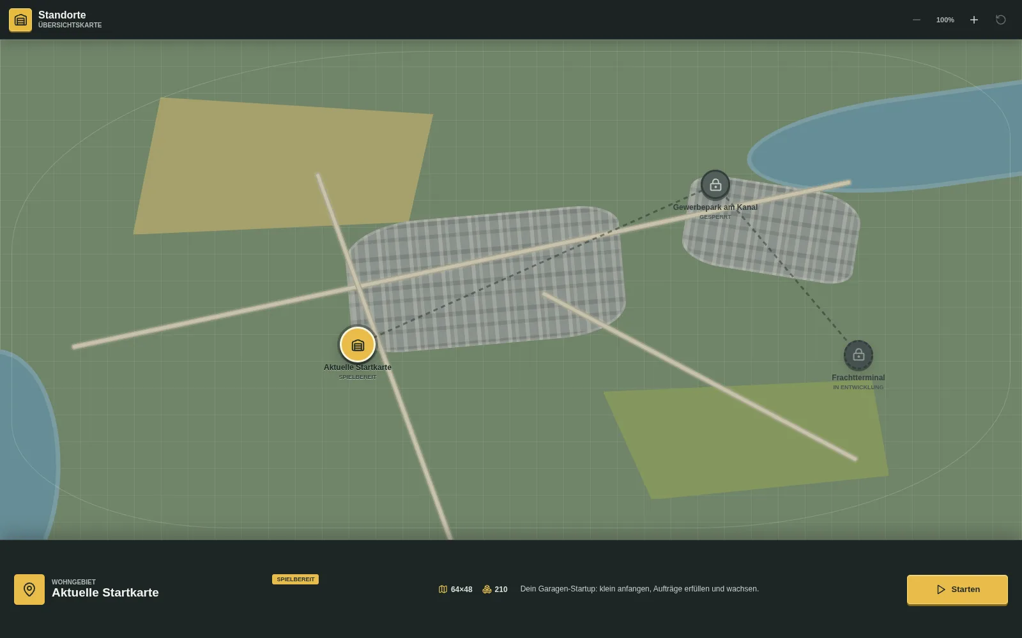Viewport: 1022px width, 638px height.
Task: Zoom out with the minus button
Action: (x=917, y=20)
